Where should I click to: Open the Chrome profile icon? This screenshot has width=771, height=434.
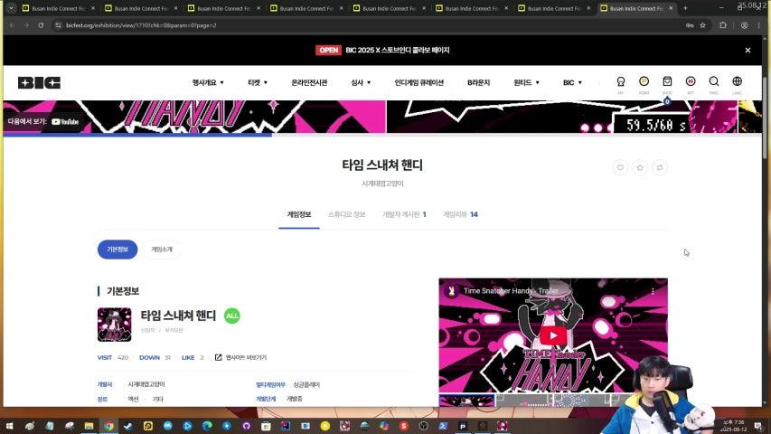745,25
